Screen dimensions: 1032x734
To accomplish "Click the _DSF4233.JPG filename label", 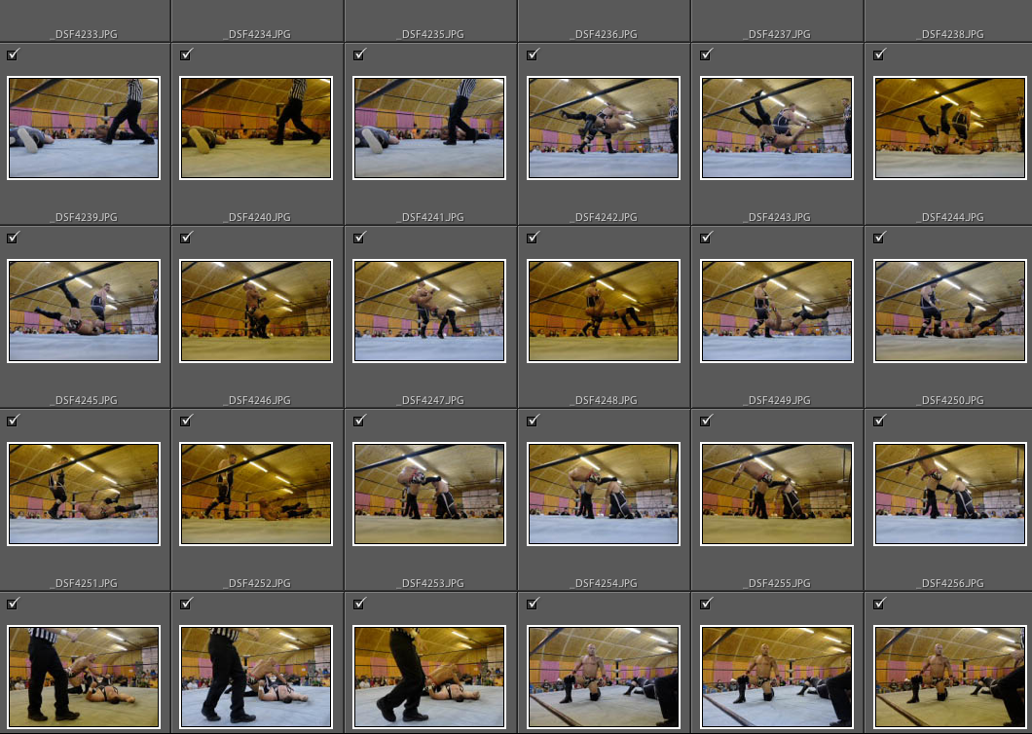I will point(83,34).
